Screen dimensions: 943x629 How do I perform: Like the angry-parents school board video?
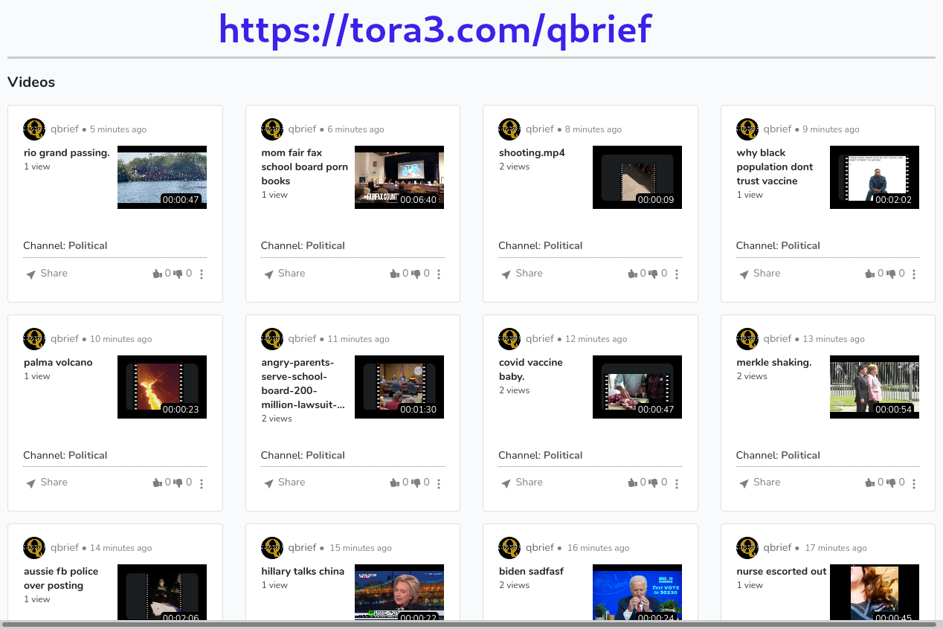point(395,483)
